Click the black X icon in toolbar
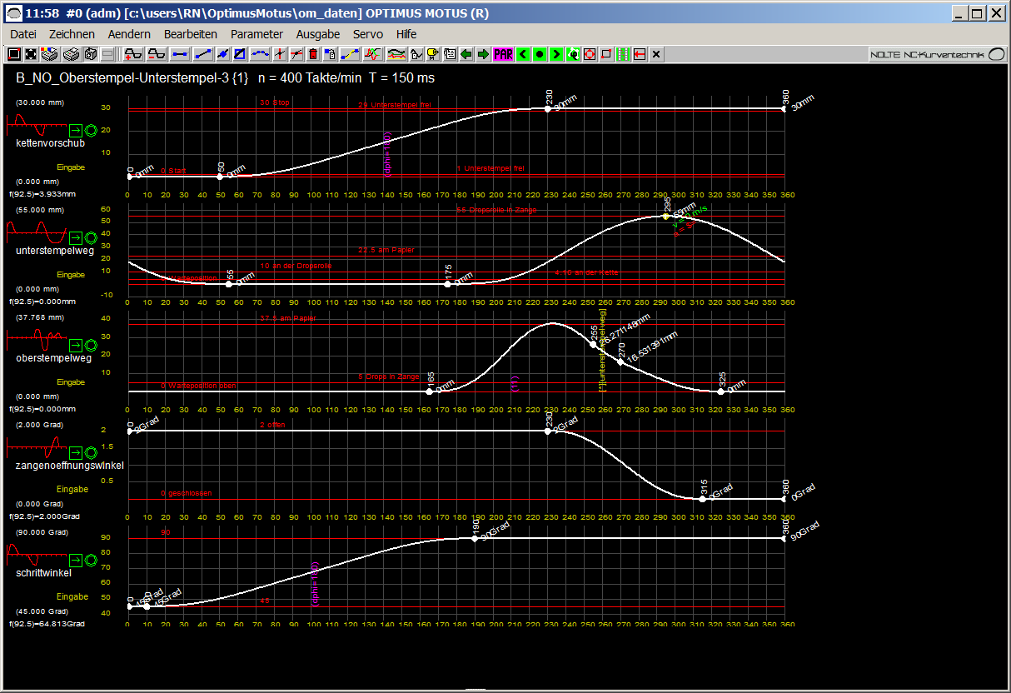Image resolution: width=1011 pixels, height=693 pixels. pos(656,54)
